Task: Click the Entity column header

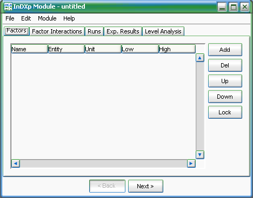Action: click(66, 49)
